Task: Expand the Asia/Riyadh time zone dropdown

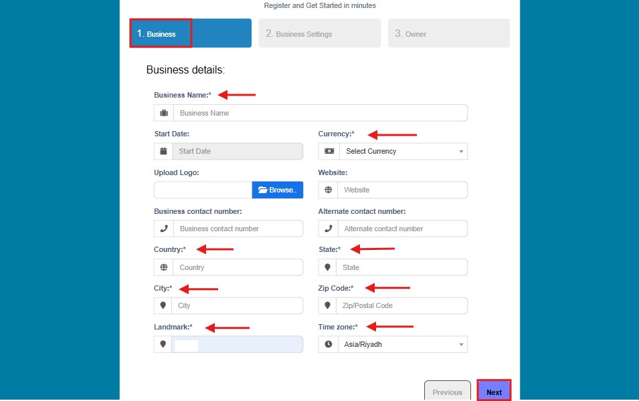Action: [403, 344]
